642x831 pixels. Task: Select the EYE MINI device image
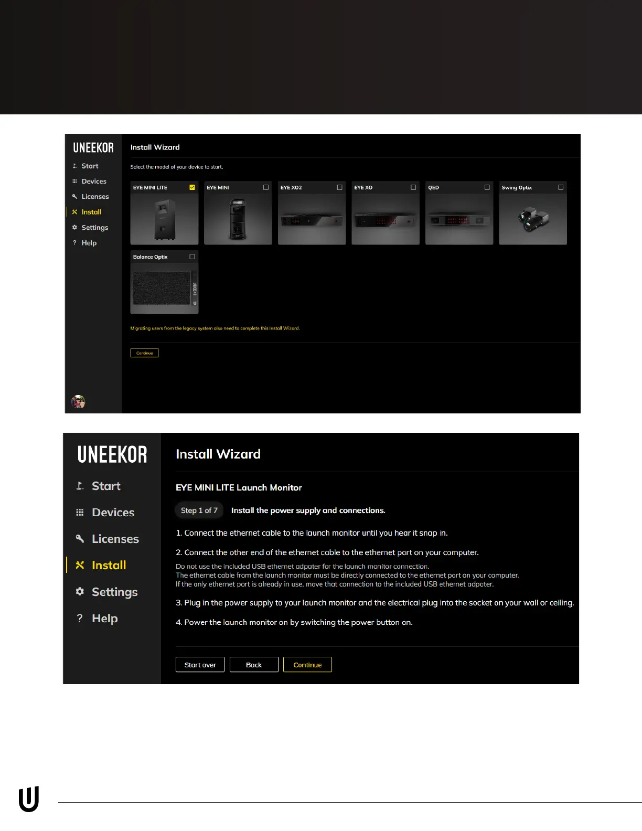click(x=238, y=219)
